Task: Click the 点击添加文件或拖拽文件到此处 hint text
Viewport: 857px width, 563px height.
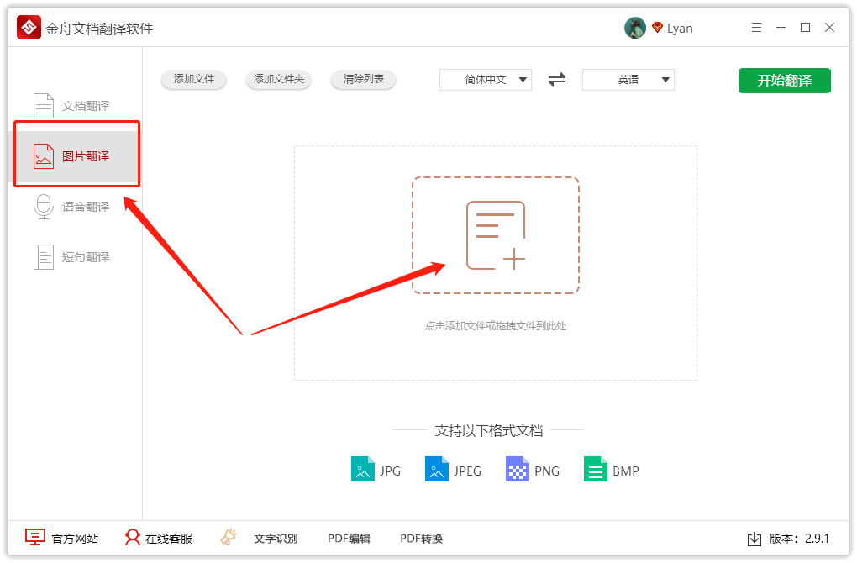Action: (x=496, y=326)
